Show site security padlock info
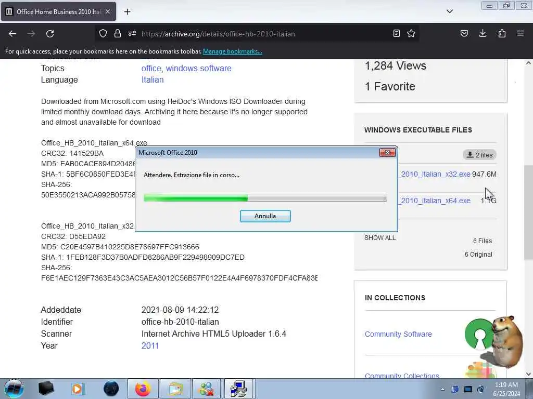This screenshot has height=399, width=533. [x=118, y=33]
